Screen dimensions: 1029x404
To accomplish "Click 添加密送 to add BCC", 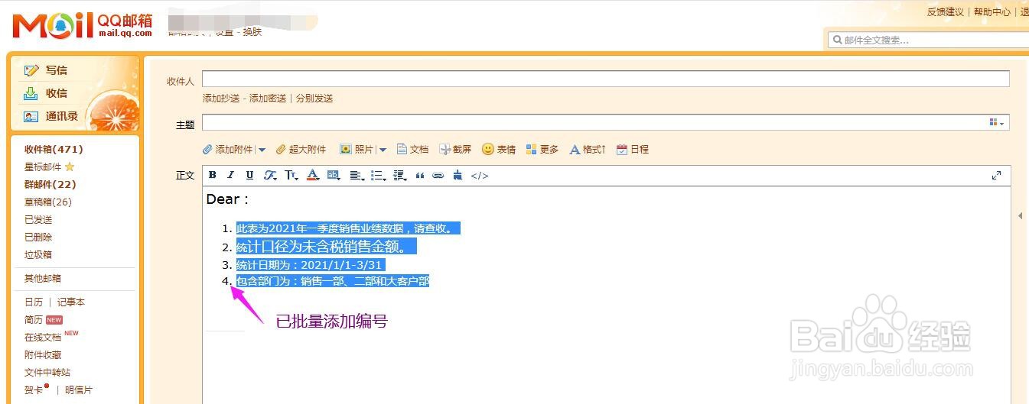I will [x=268, y=99].
